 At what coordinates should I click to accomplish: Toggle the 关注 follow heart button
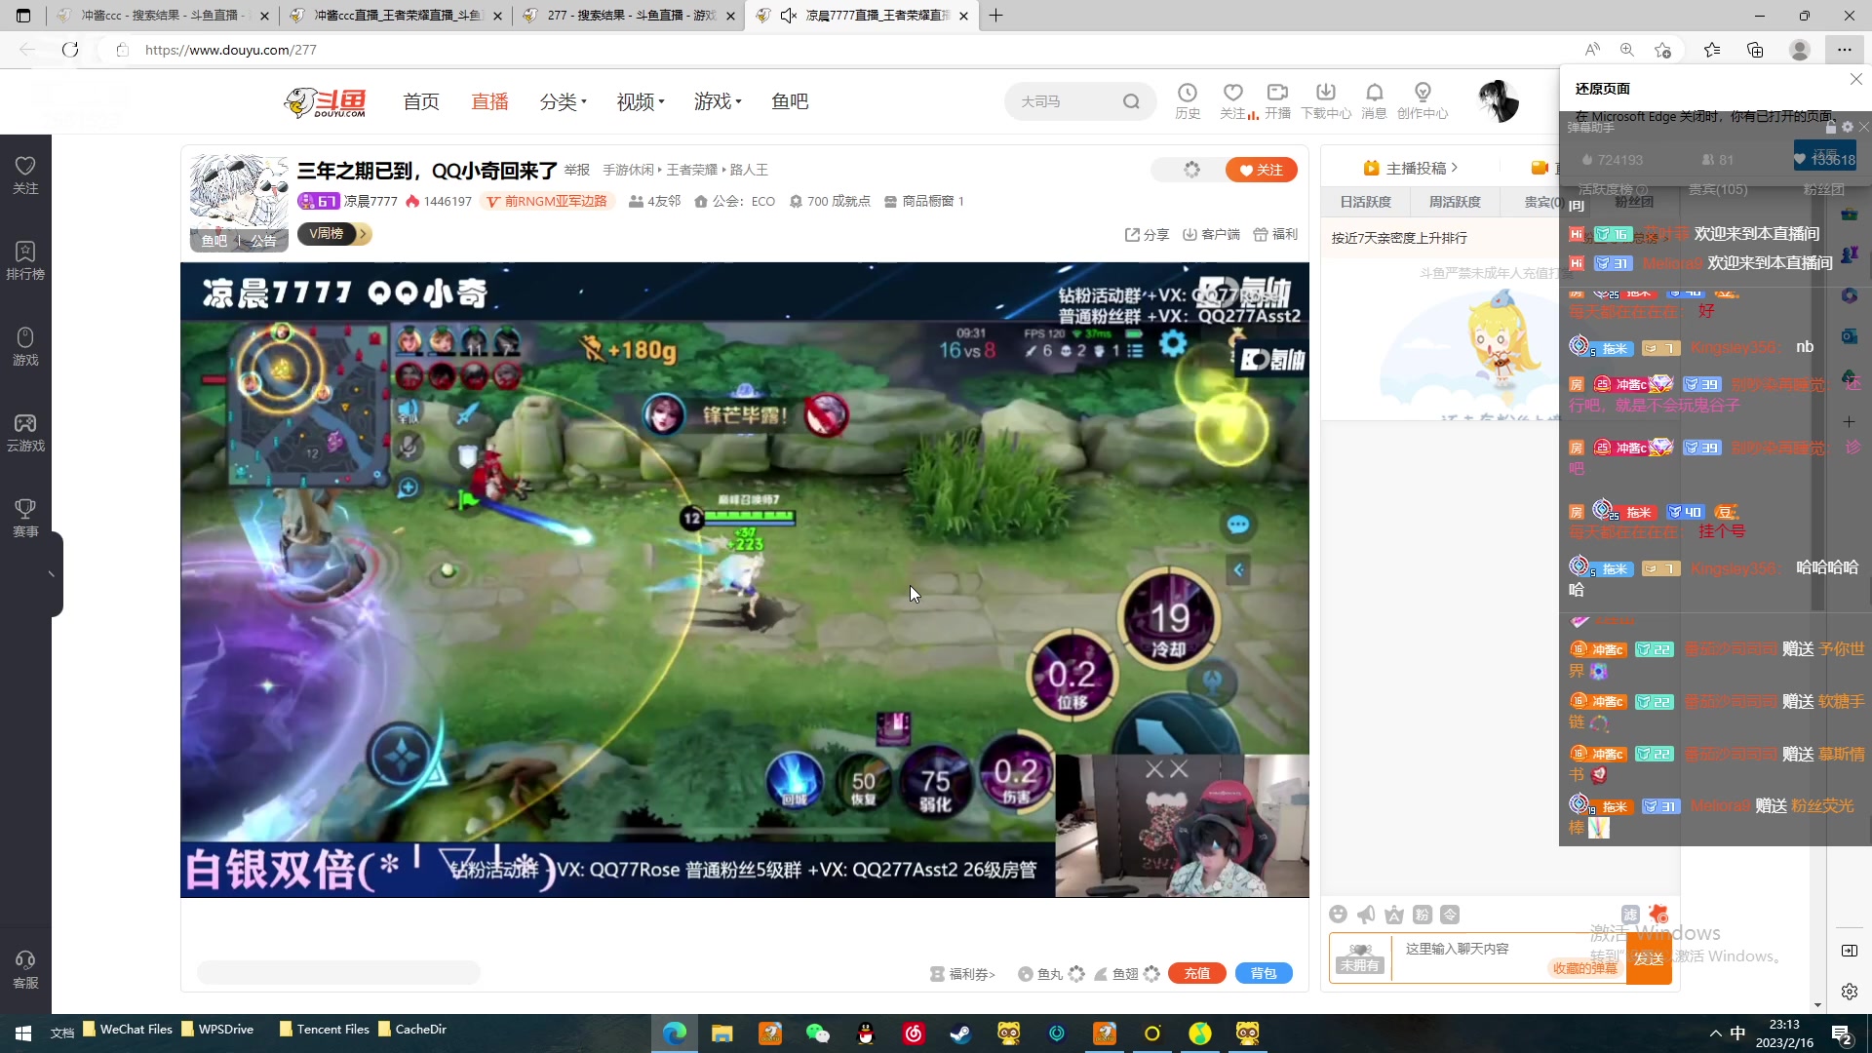[x=1262, y=169]
